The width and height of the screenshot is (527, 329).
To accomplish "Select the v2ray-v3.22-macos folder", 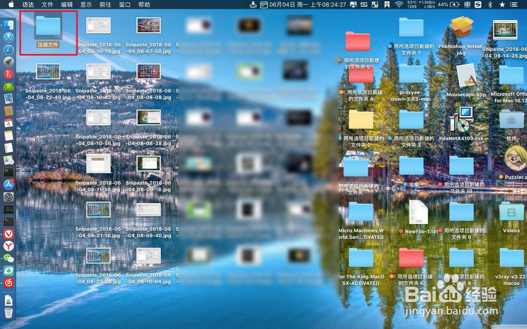I will click(511, 257).
